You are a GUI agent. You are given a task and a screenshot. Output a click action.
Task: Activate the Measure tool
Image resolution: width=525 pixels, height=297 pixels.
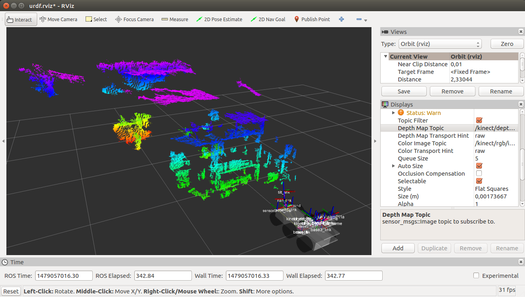point(175,20)
